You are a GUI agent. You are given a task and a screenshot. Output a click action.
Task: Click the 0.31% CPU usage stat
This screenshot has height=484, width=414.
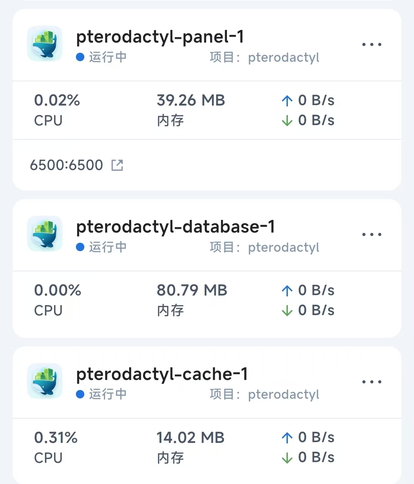[56, 438]
